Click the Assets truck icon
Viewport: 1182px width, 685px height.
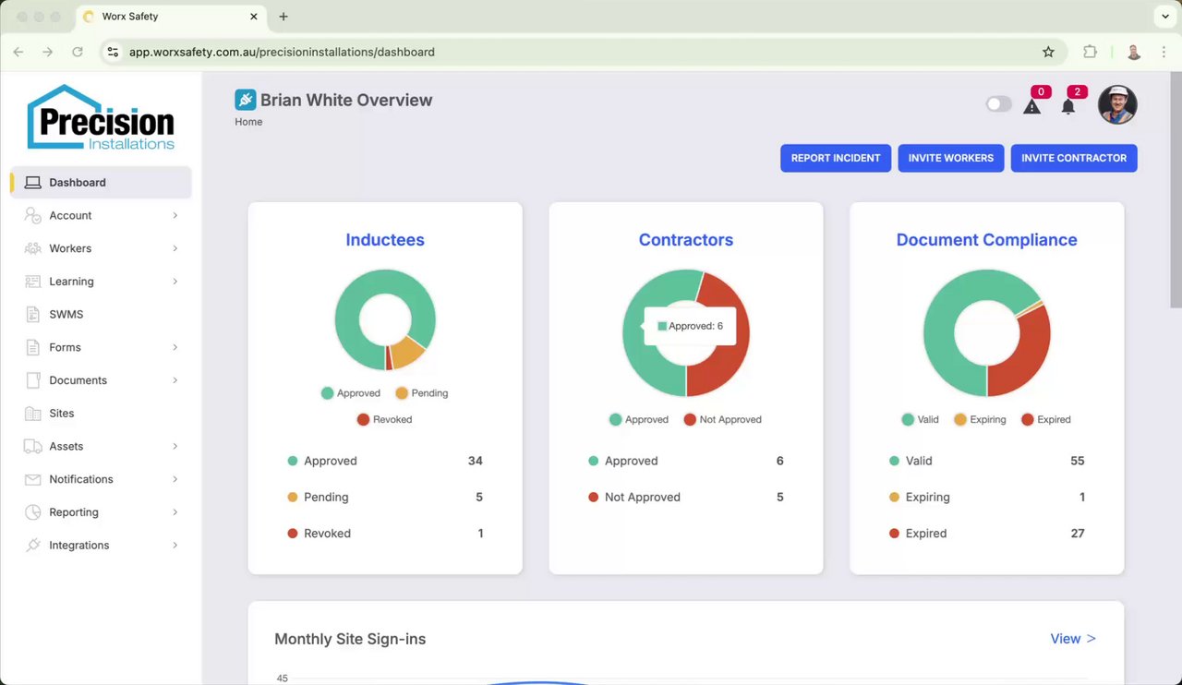click(32, 447)
